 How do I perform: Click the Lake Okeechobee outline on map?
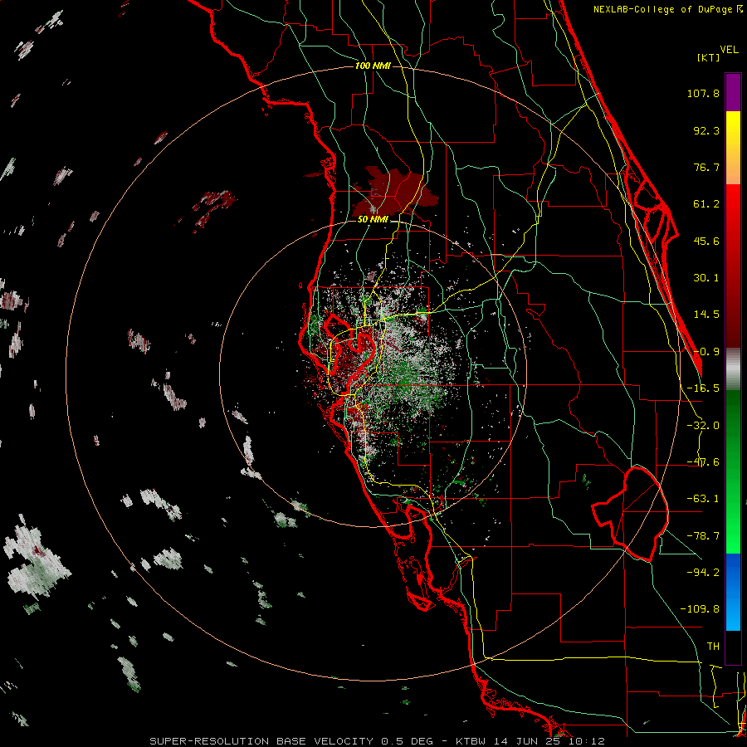[630, 514]
